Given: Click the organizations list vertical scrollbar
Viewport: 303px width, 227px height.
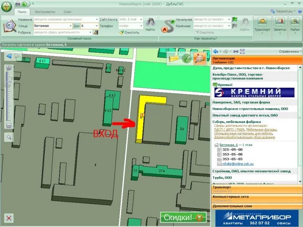Looking at the screenshot, I should (x=300, y=124).
